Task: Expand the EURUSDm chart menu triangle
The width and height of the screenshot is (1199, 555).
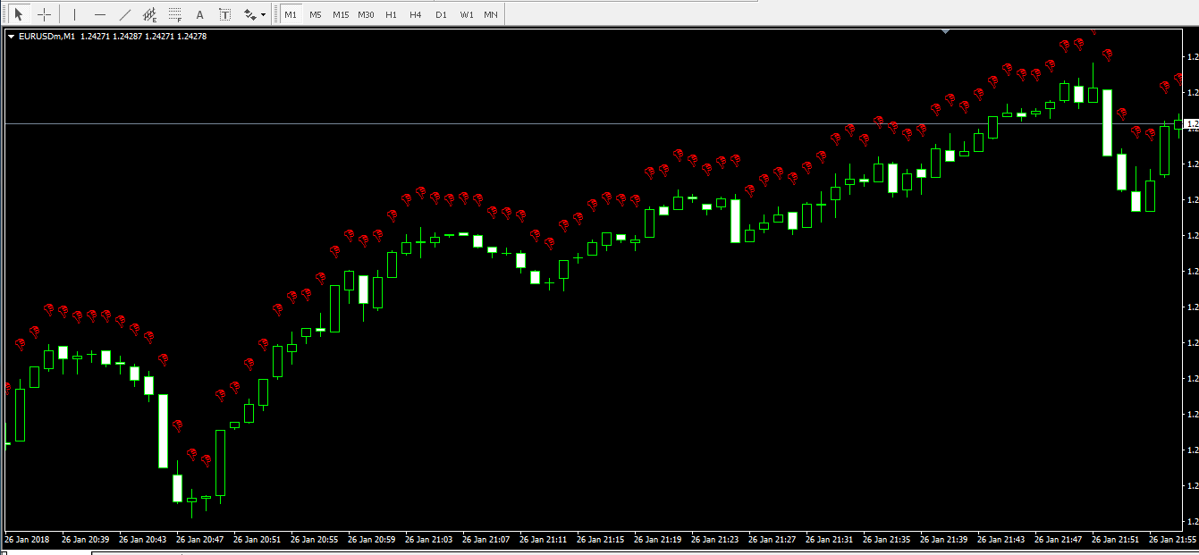Action: [x=11, y=37]
